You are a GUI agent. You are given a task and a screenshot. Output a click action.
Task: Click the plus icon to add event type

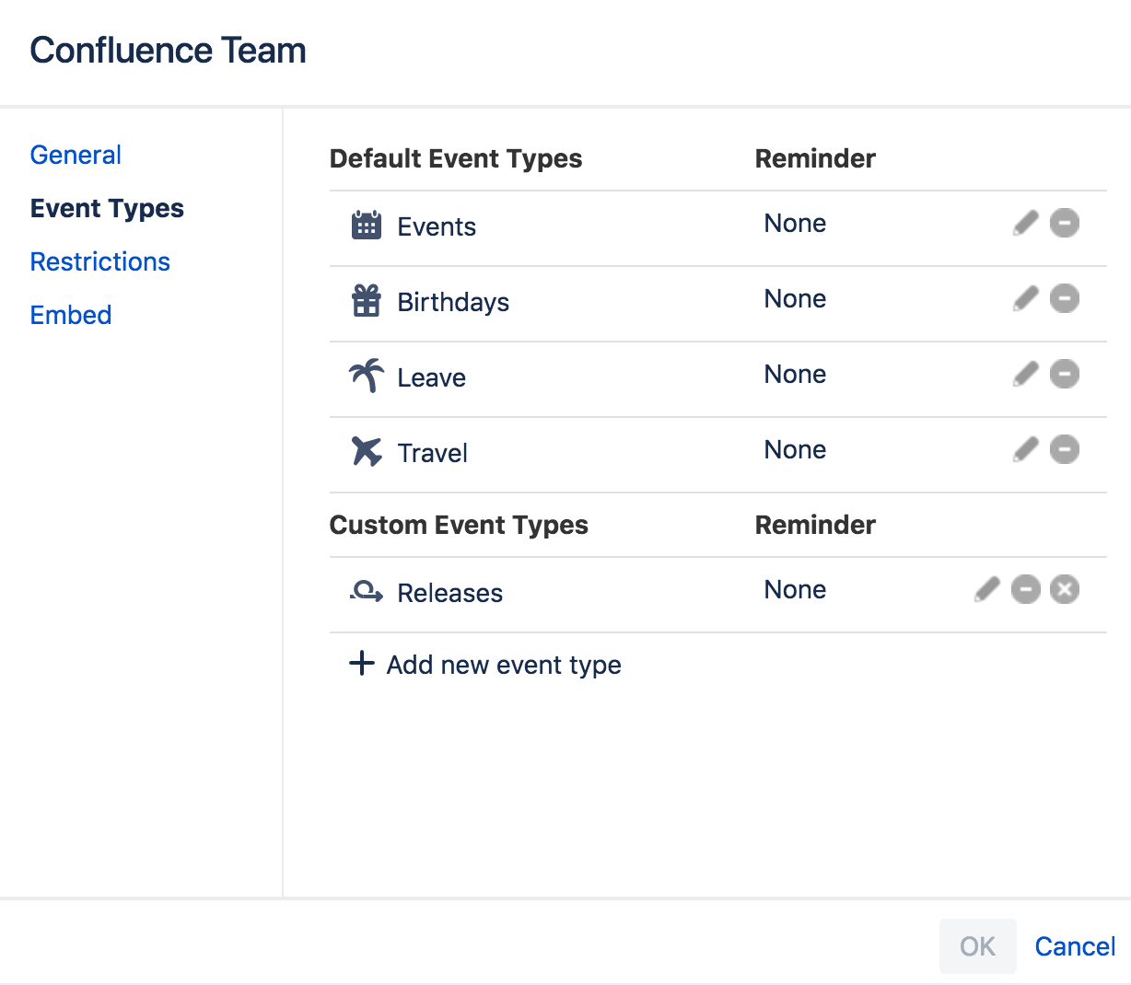(362, 664)
